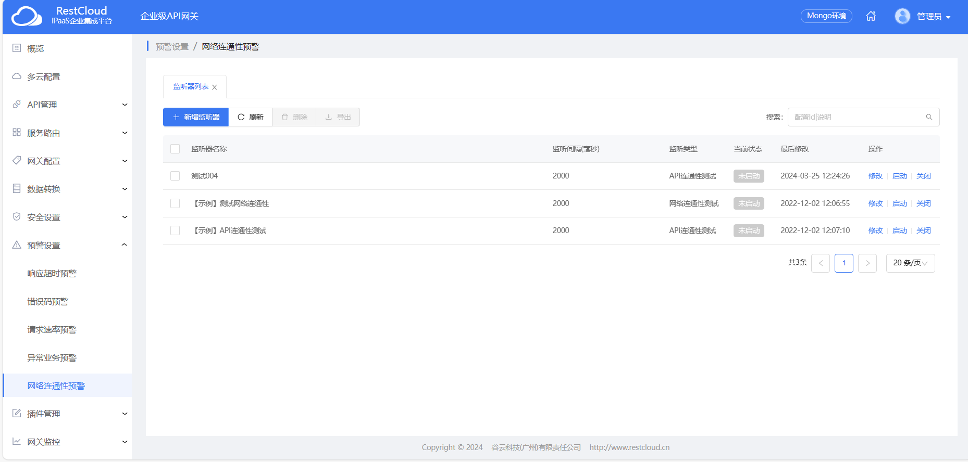Click 启动 for 测试004
Screen dimensions: 968x462
pyautogui.click(x=900, y=176)
